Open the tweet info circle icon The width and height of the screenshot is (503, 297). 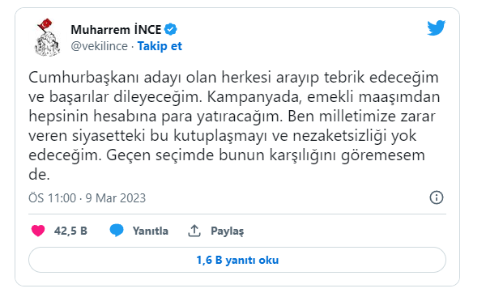point(437,197)
